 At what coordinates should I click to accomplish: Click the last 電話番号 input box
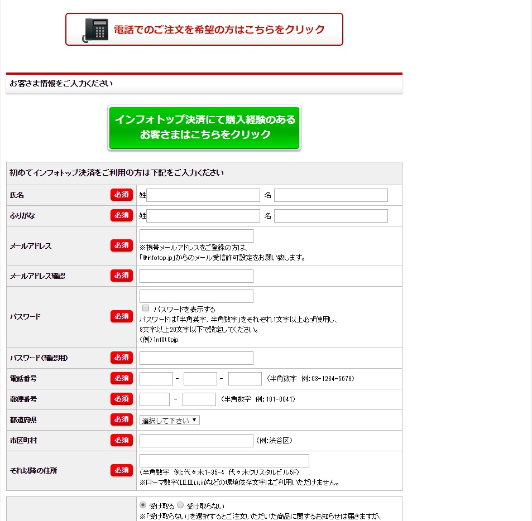point(245,379)
